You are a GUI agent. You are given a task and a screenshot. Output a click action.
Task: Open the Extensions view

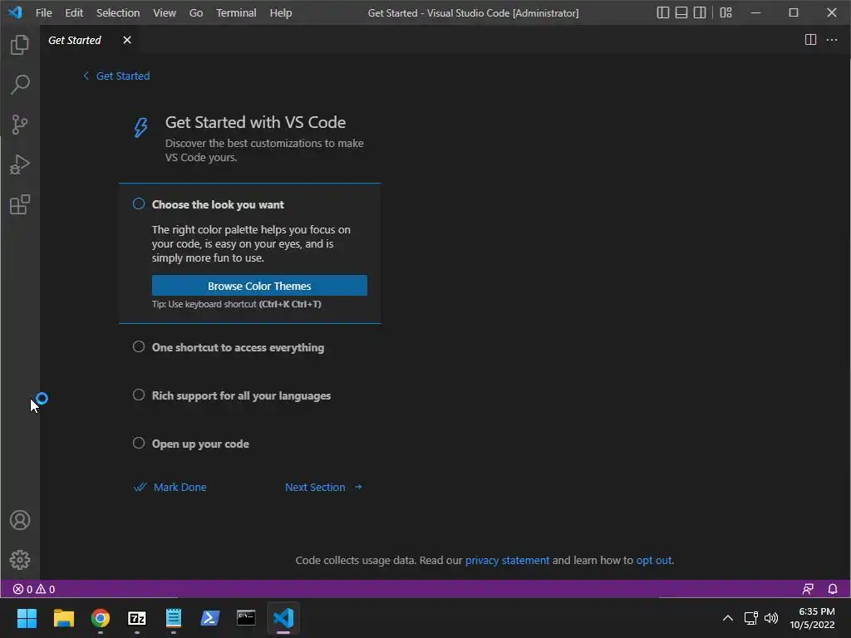tap(20, 204)
